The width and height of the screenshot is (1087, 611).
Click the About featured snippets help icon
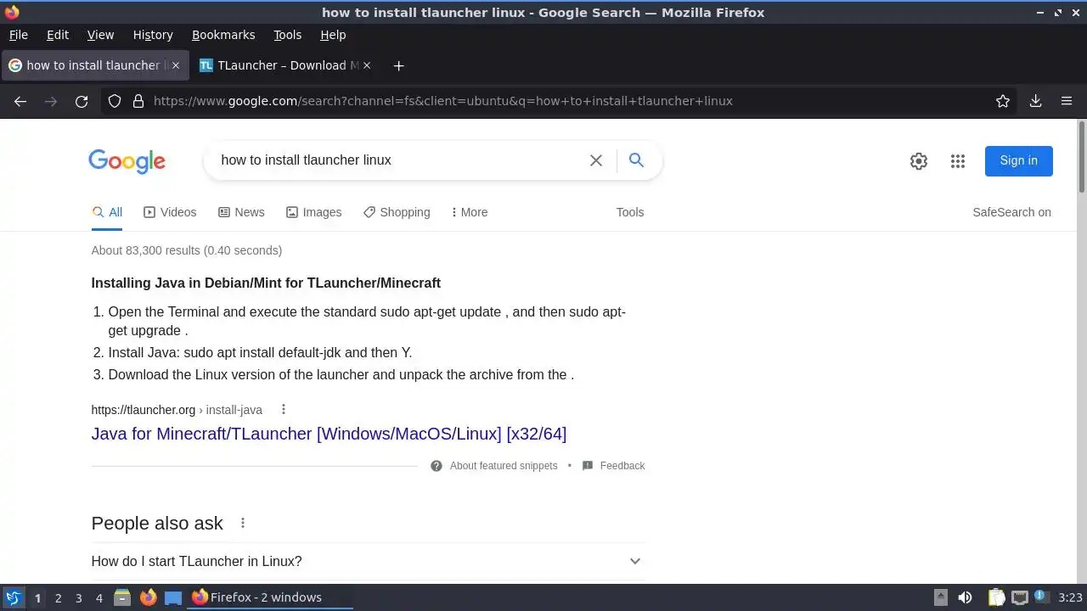[x=436, y=466]
